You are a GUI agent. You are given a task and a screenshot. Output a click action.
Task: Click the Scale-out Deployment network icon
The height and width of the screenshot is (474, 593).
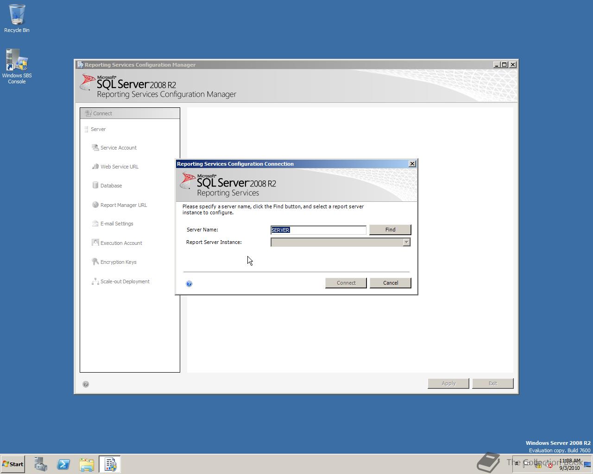[95, 281]
